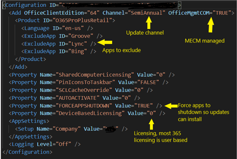
Task: Select the "SharedComputerLicensing" property name
Action: [x=95, y=75]
